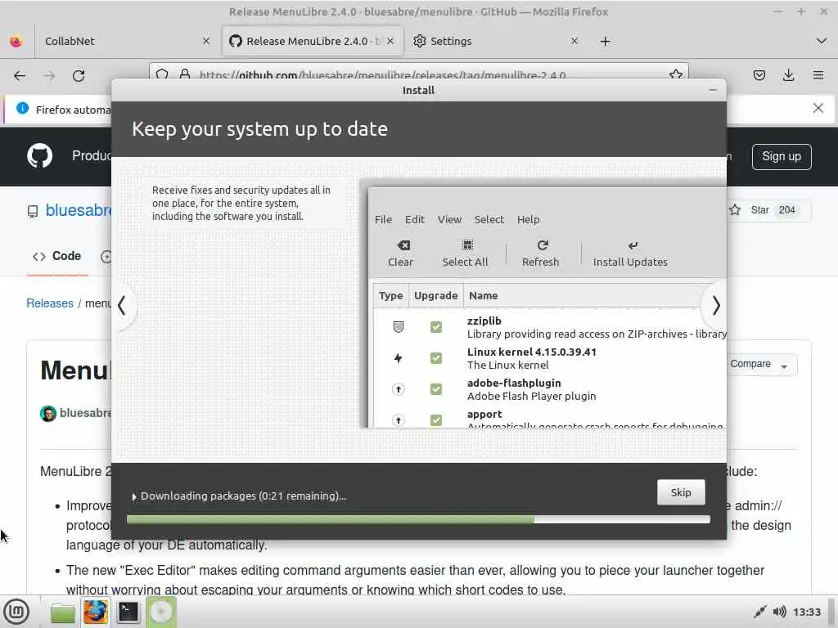Click Firefox back arrow
The image size is (838, 628).
(x=20, y=76)
